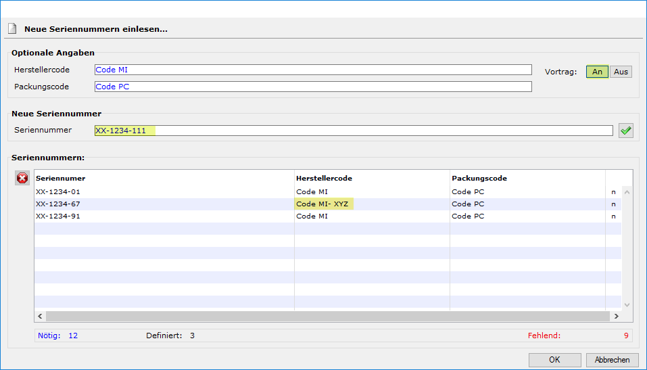Click the Herstellercode input field

point(312,69)
